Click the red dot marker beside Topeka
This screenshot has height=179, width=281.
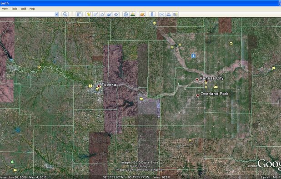(99, 86)
